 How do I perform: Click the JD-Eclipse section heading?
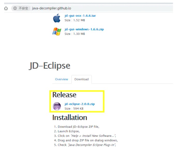pyautogui.click(x=49, y=66)
